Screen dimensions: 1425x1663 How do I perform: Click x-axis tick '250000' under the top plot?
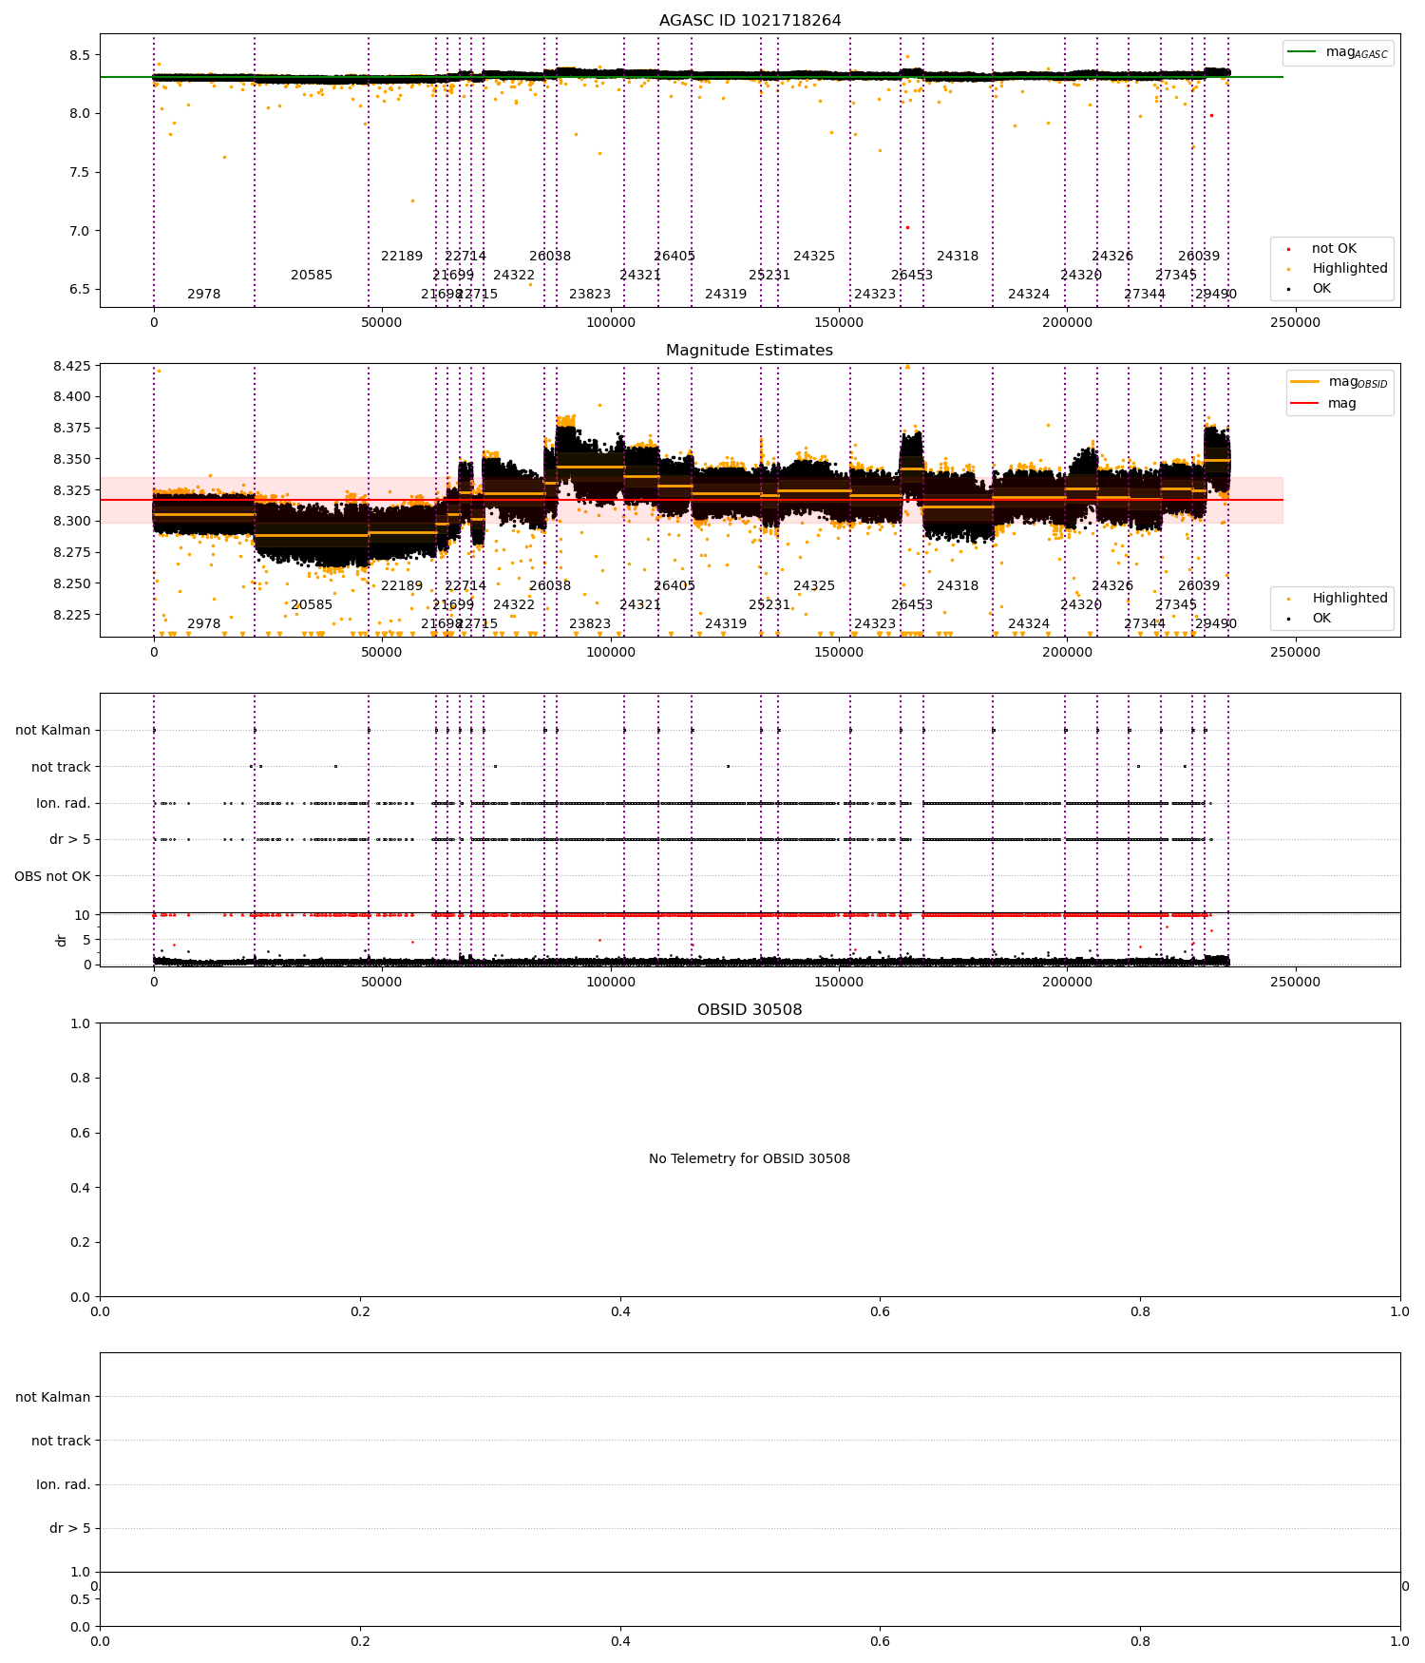click(1296, 323)
